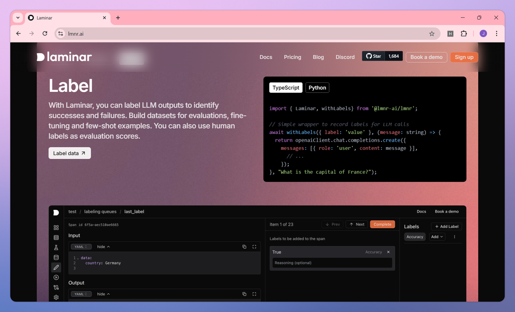This screenshot has height=312, width=515.
Task: Click the Laminar D logo in demo sidebar
Action: 56,212
